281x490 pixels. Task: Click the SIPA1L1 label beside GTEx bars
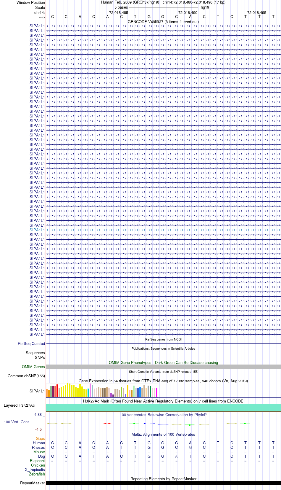click(37, 391)
